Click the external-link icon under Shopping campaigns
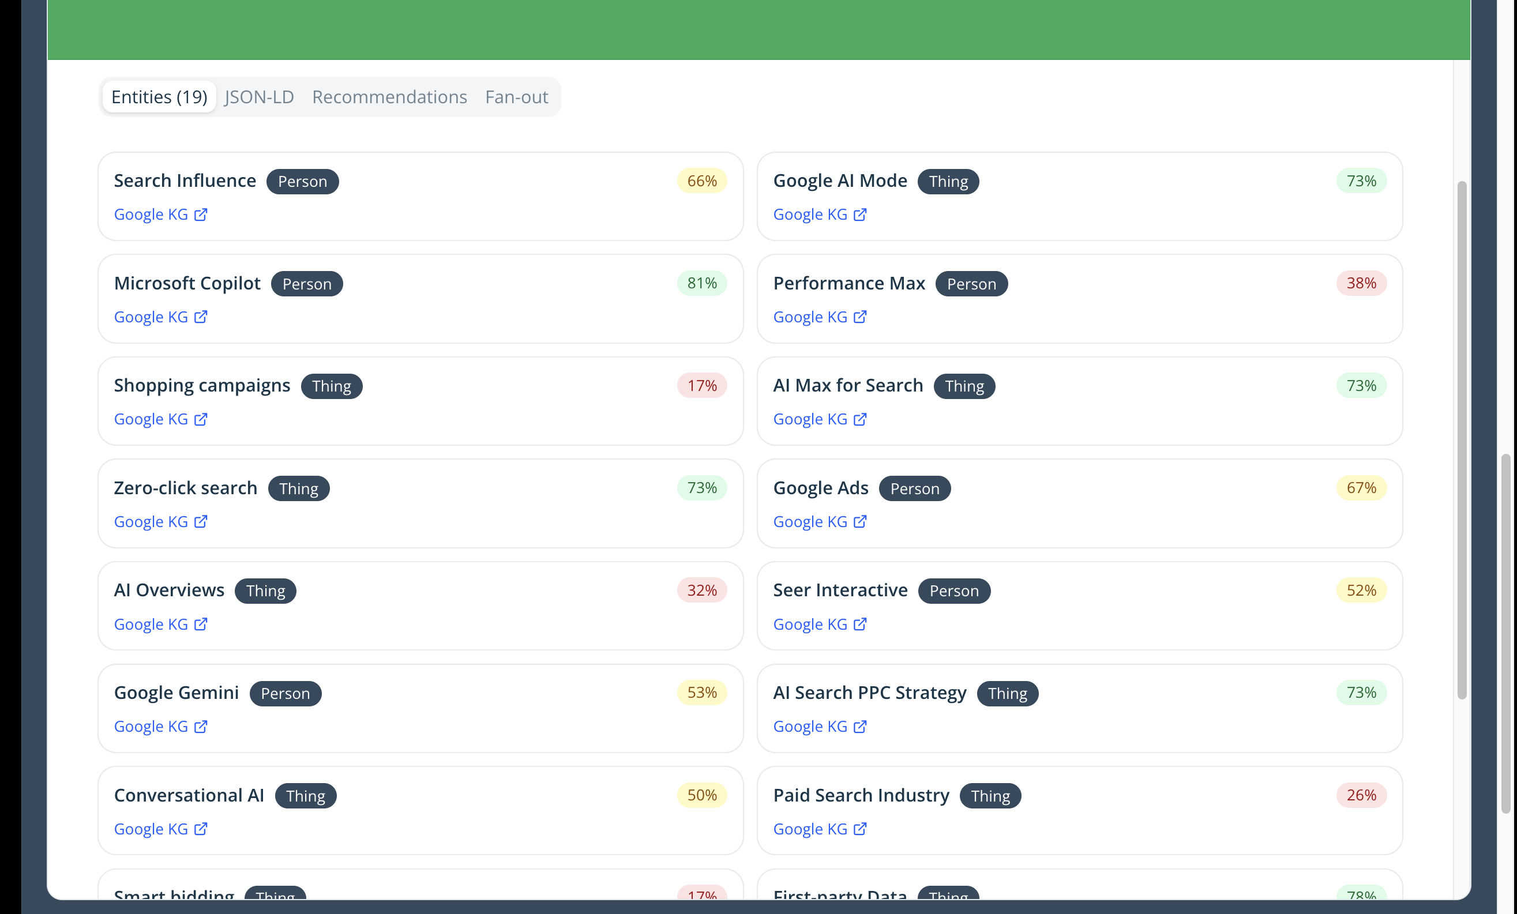The width and height of the screenshot is (1517, 914). pyautogui.click(x=201, y=419)
